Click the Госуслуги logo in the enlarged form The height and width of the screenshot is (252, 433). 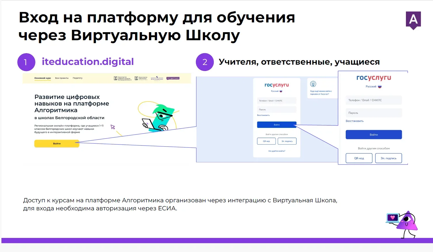[x=374, y=78]
